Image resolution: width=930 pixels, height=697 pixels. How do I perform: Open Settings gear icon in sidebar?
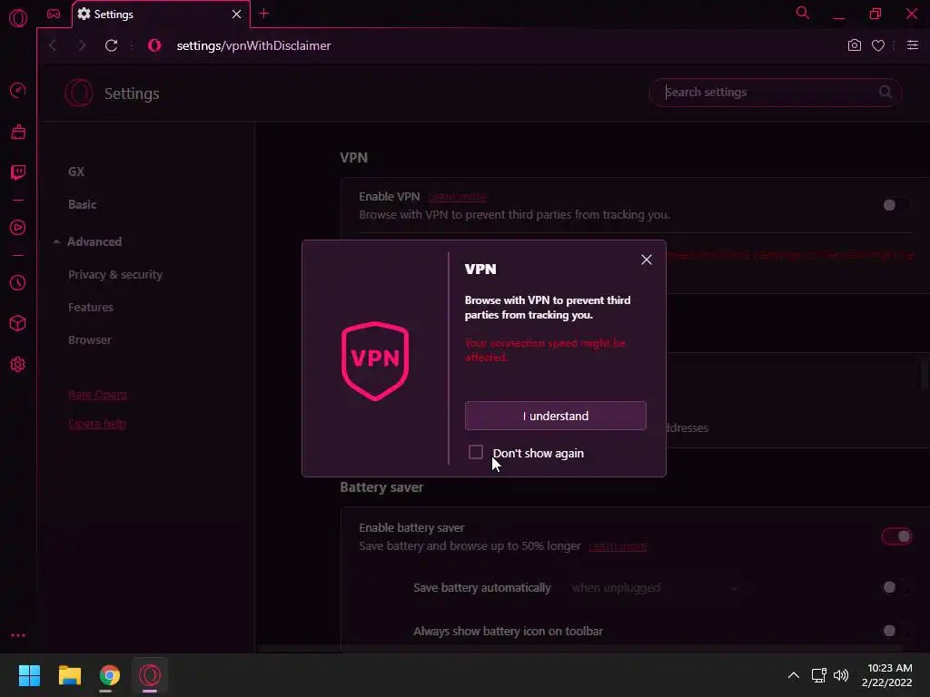tap(18, 365)
